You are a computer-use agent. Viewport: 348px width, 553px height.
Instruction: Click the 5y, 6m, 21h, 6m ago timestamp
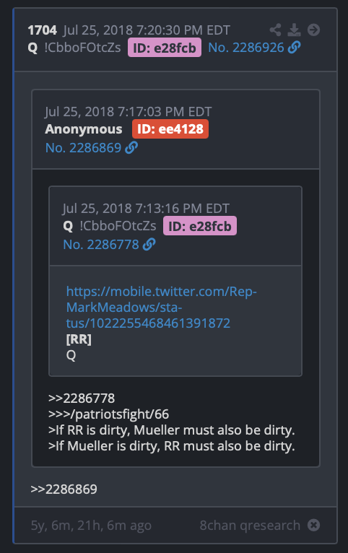click(x=91, y=526)
